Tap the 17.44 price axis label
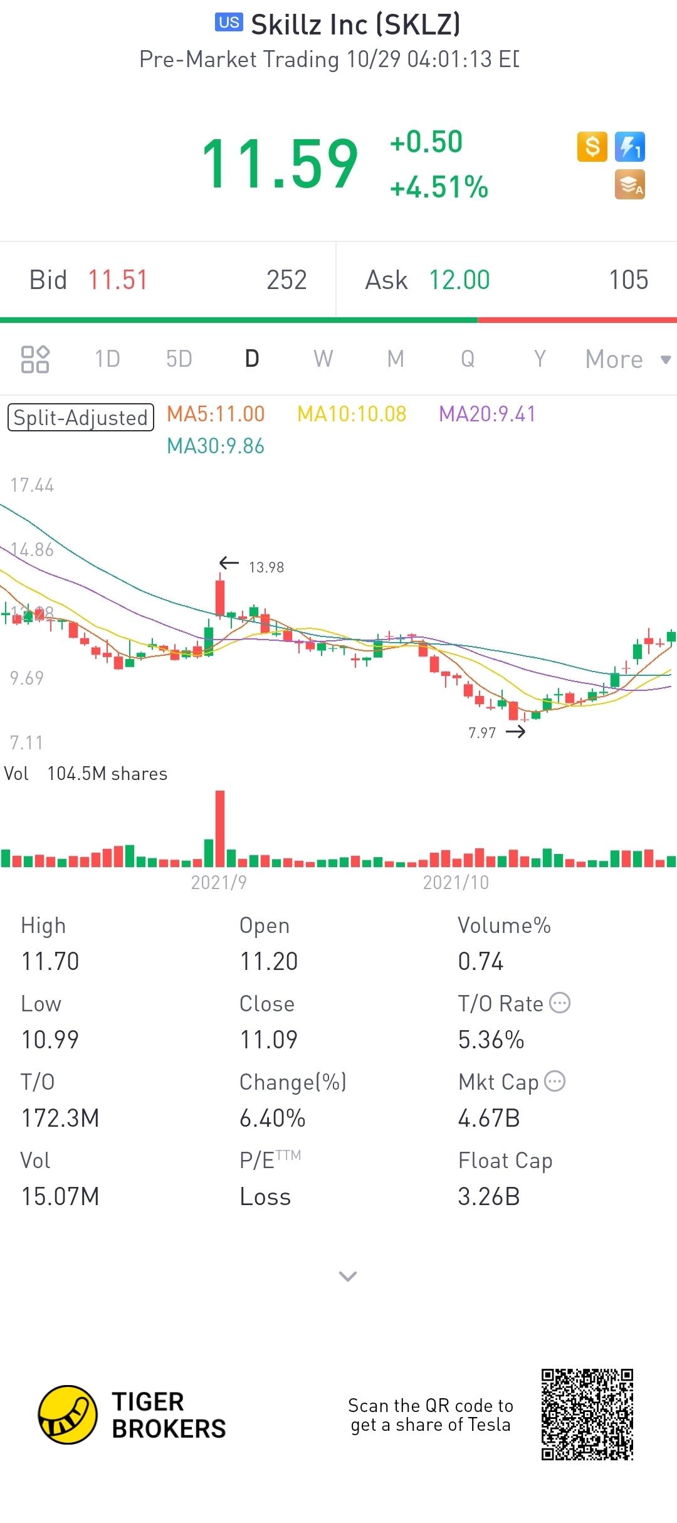 pos(32,485)
